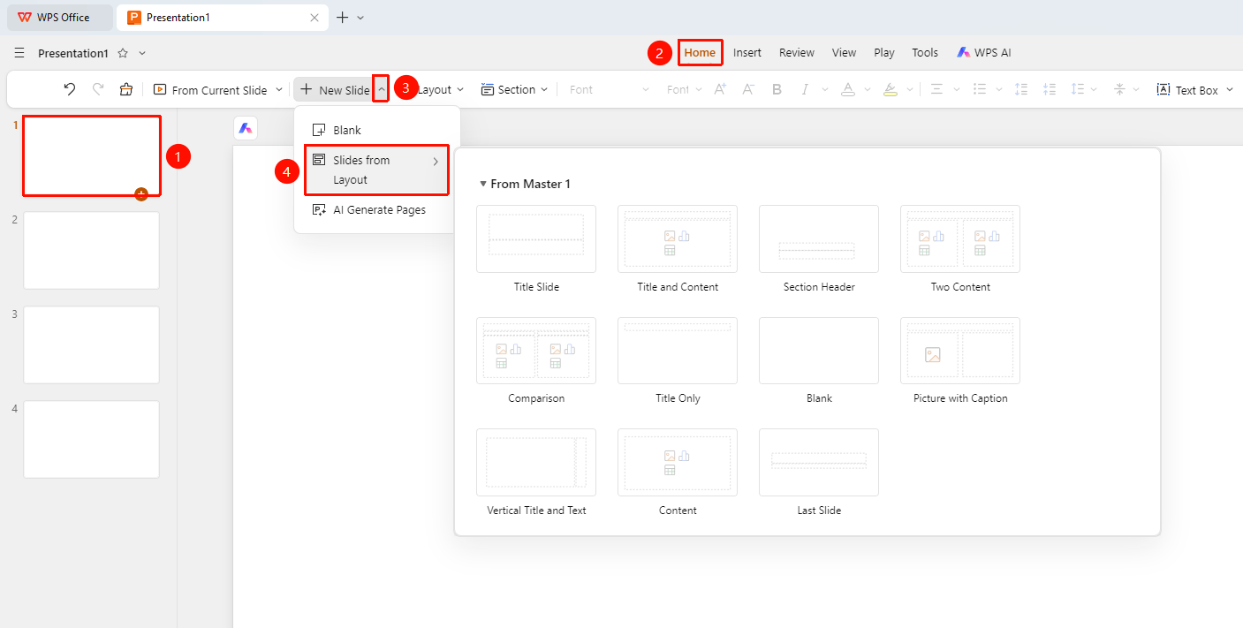Open the Layout dropdown

point(440,89)
